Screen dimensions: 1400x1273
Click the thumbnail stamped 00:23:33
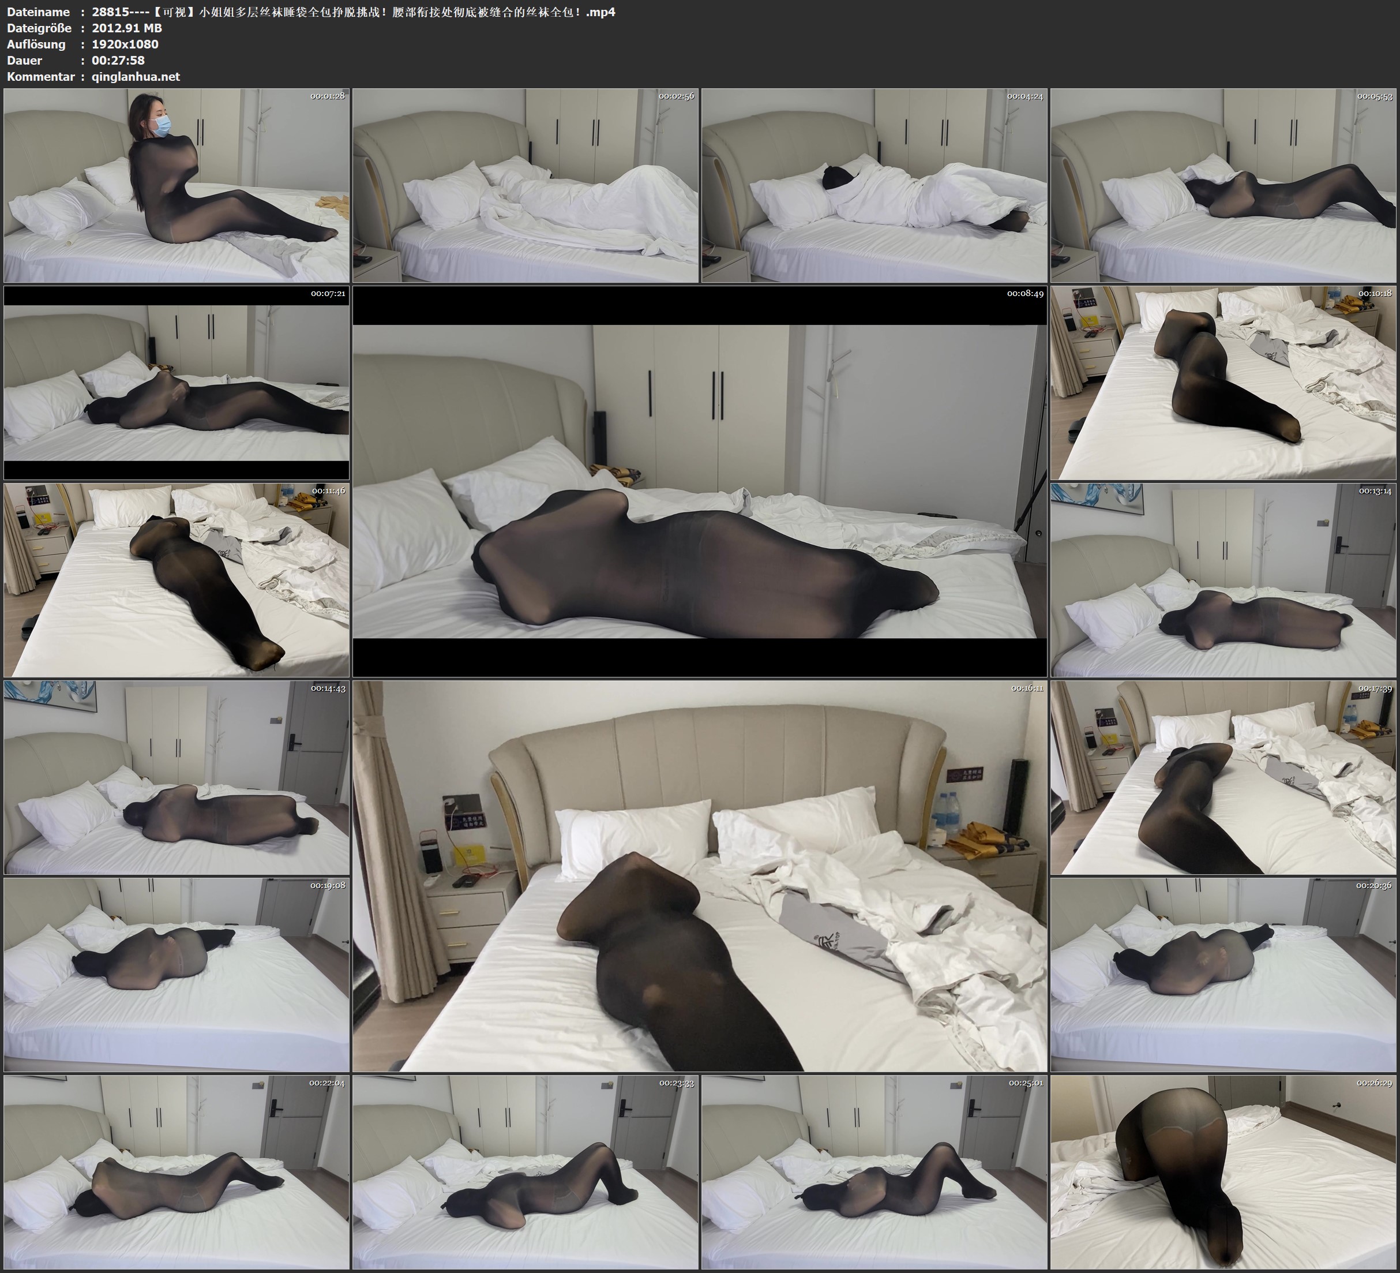coord(525,1172)
